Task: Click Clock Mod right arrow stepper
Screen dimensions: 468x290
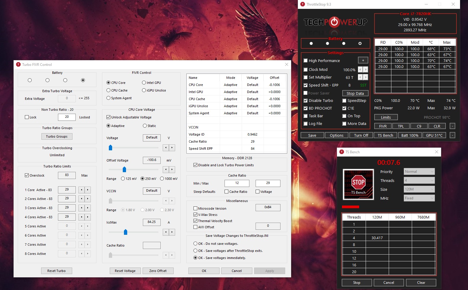Action: [x=366, y=70]
